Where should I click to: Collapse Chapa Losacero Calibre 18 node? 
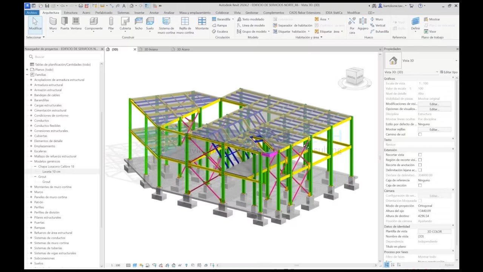click(x=35, y=167)
